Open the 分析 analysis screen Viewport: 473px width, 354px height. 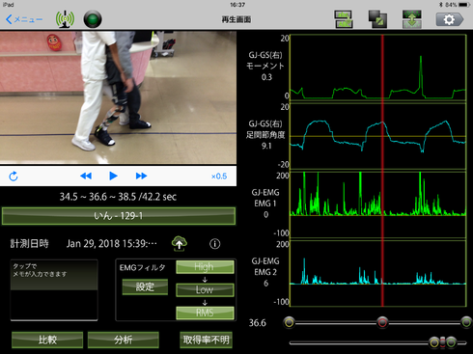pos(124,340)
